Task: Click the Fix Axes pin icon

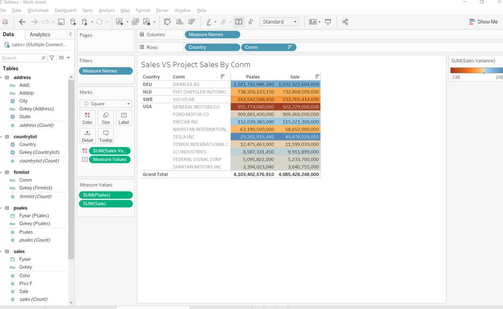Action: pos(251,22)
